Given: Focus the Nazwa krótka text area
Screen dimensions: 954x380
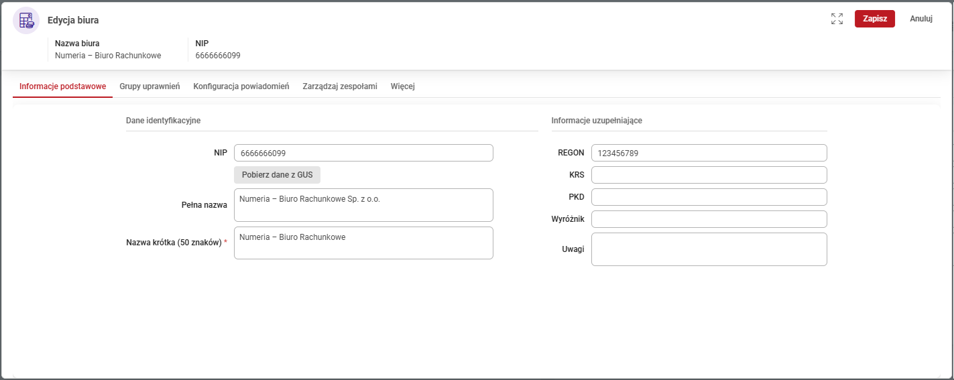Looking at the screenshot, I should (x=363, y=243).
